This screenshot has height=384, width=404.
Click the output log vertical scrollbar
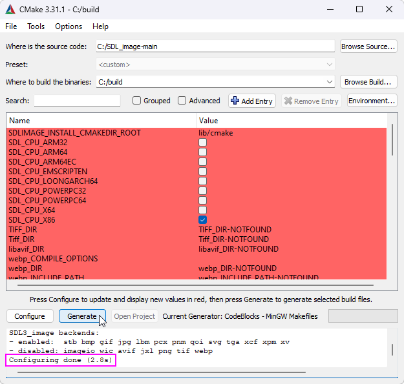[392, 350]
